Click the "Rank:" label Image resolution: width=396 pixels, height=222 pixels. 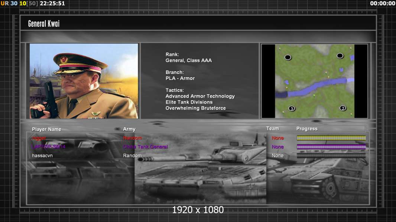coord(172,54)
